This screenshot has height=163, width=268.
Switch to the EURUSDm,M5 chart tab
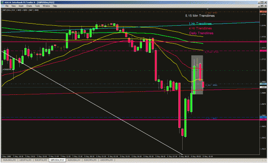point(10,160)
